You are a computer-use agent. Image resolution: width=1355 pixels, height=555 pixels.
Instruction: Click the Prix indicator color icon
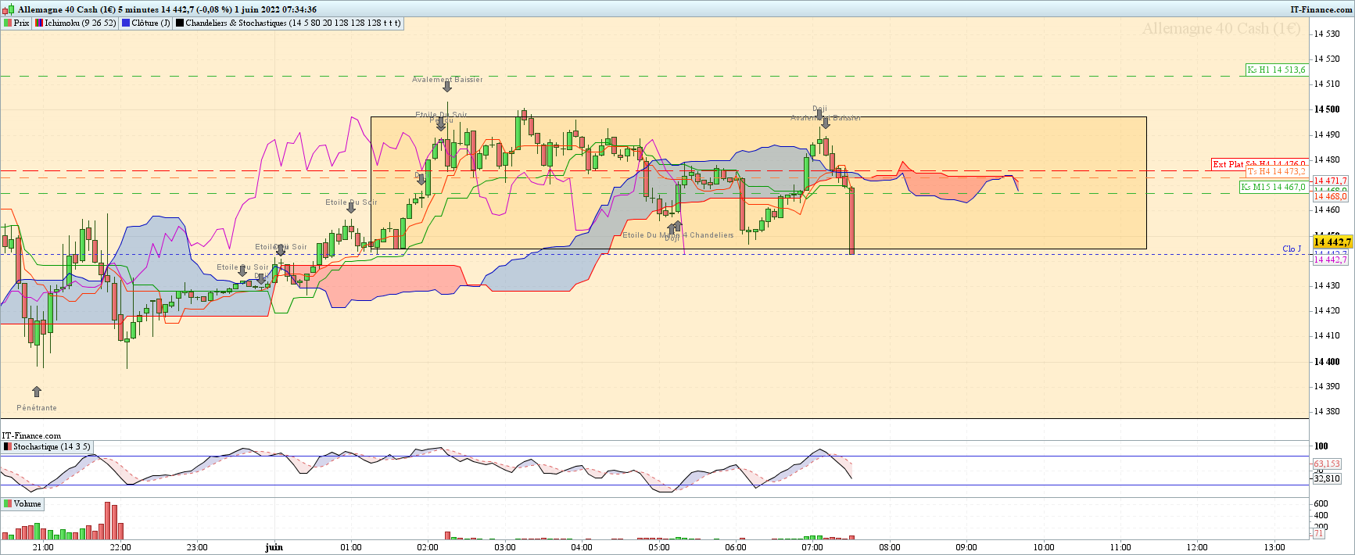[x=8, y=23]
